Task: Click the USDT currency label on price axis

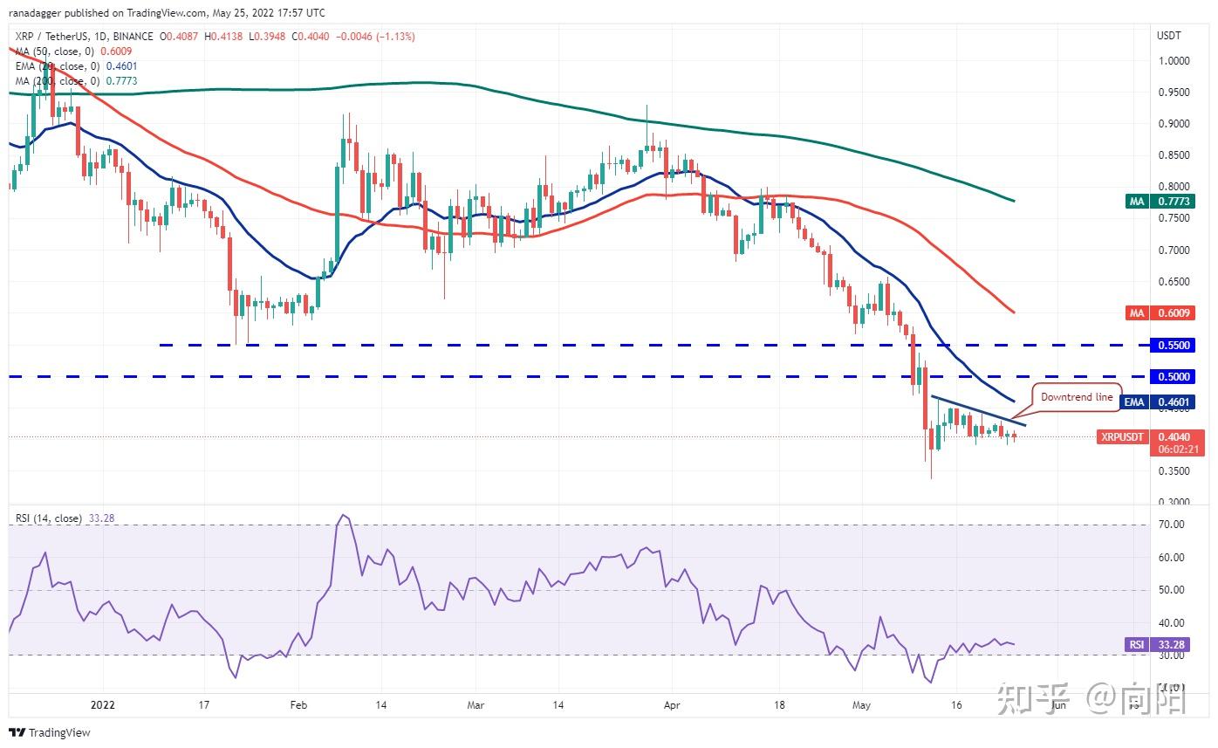Action: 1168,36
